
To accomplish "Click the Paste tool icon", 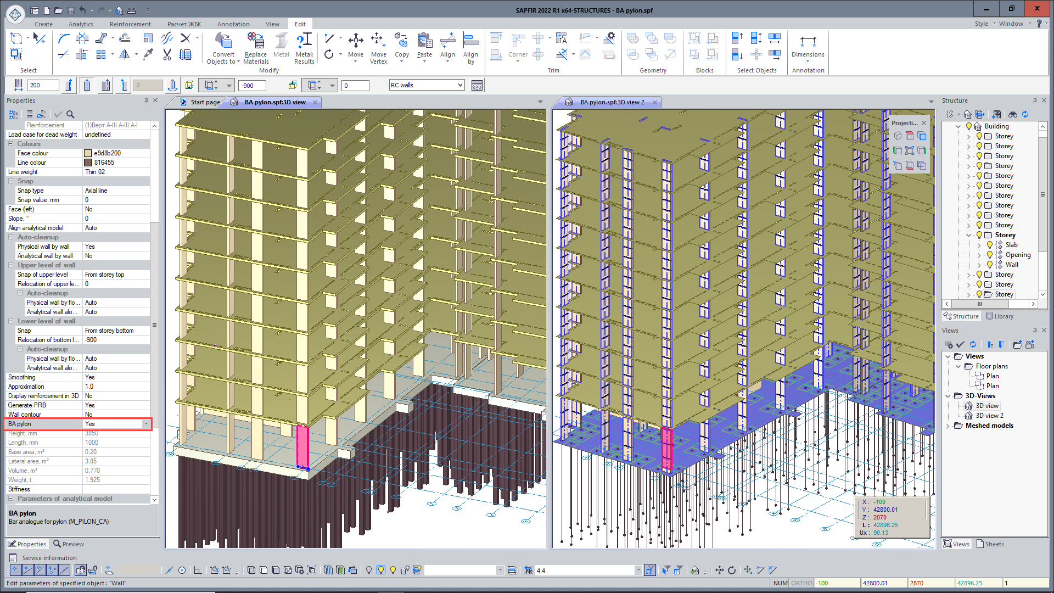I will click(424, 42).
